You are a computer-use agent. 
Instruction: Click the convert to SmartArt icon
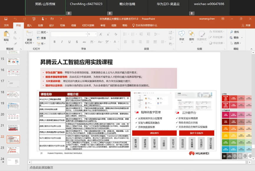170,44
